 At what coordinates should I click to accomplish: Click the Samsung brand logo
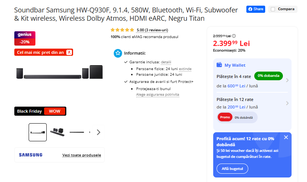pyautogui.click(x=31, y=155)
